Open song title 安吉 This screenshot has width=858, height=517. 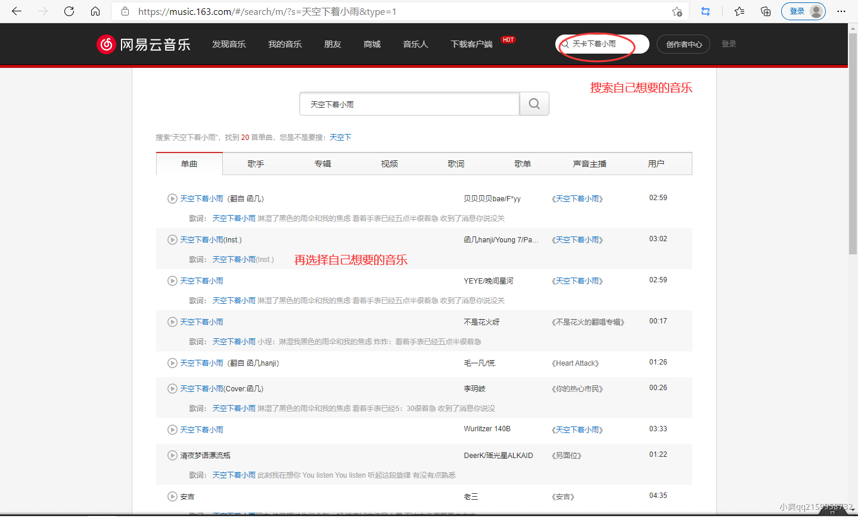coord(187,496)
